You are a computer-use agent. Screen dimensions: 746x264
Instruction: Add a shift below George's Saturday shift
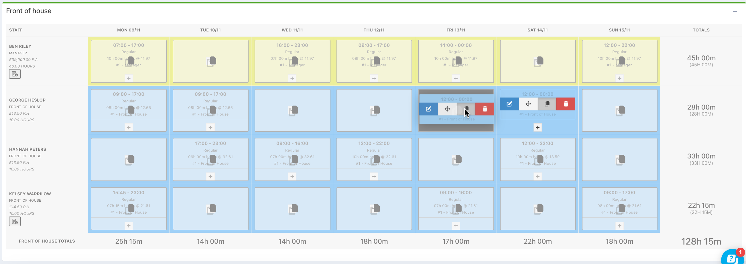(x=538, y=128)
